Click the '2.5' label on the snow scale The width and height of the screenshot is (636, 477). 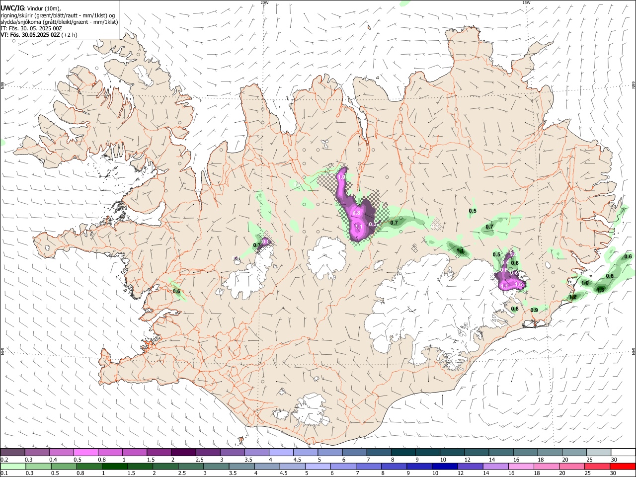(x=199, y=460)
